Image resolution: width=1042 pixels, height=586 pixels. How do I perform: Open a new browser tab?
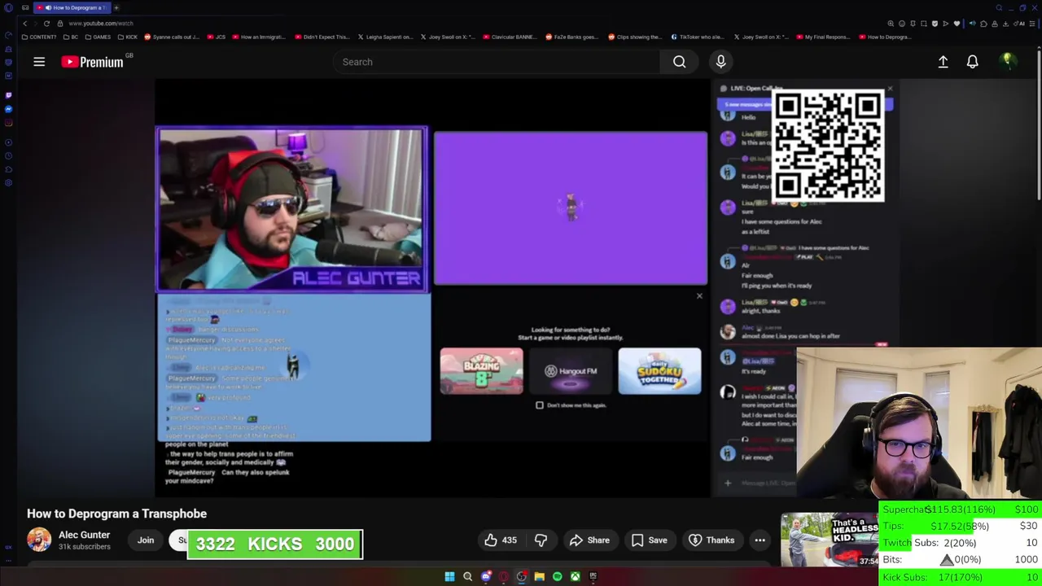(x=116, y=7)
